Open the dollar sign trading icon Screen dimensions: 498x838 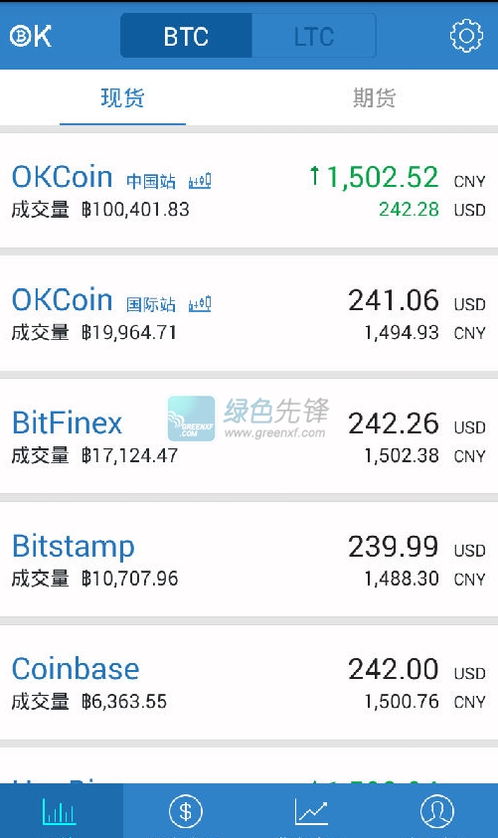[186, 811]
